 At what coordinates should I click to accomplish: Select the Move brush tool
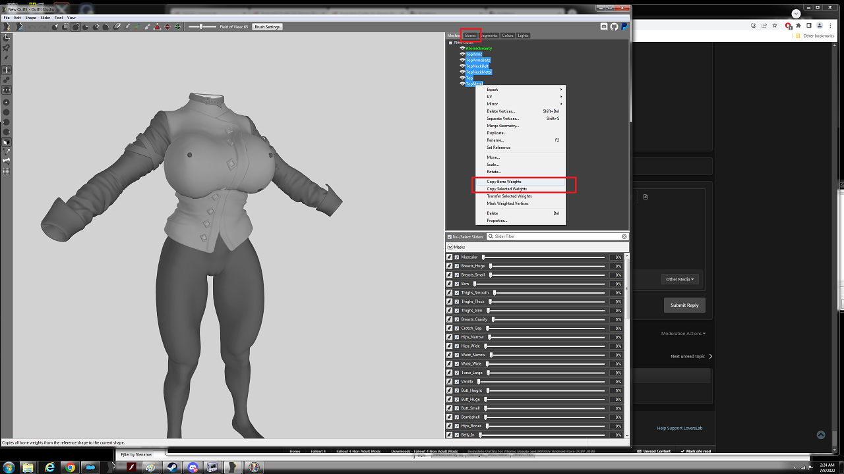(x=96, y=26)
